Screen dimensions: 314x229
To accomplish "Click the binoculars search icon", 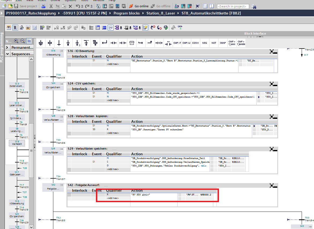I will 254,7.
